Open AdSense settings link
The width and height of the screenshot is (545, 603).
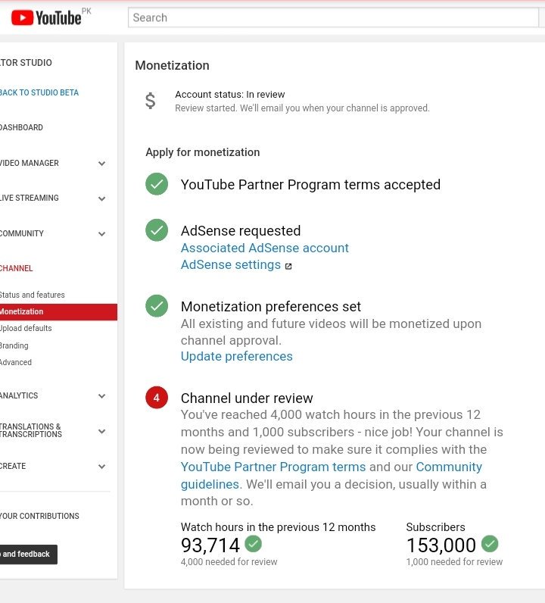point(231,264)
